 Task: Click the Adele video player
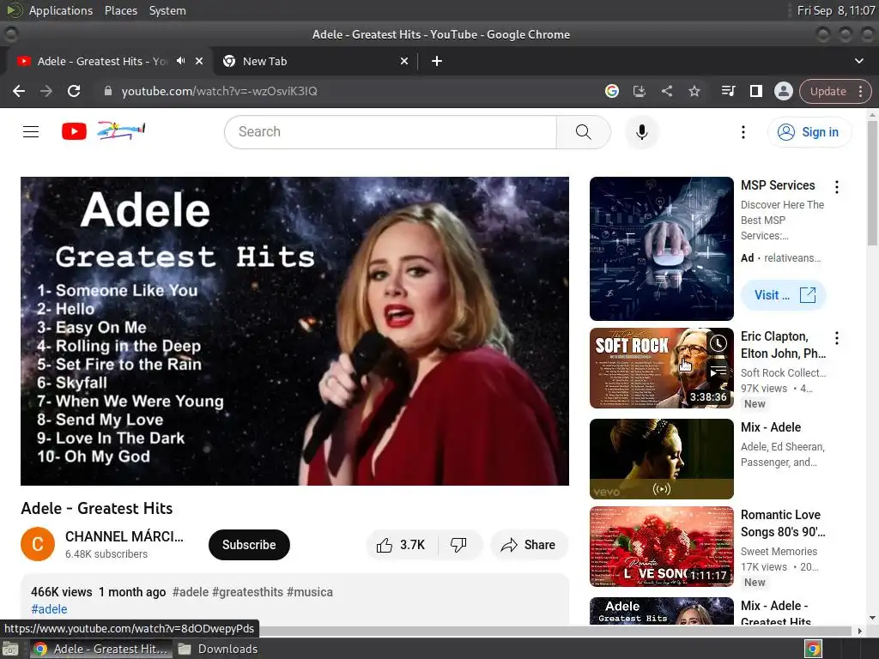pyautogui.click(x=295, y=331)
